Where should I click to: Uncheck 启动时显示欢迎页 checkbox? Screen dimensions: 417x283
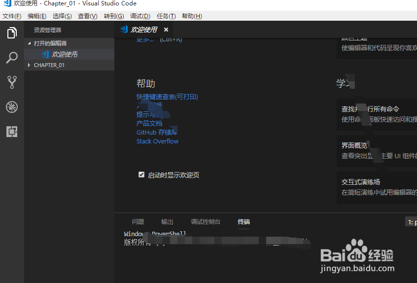pos(141,175)
